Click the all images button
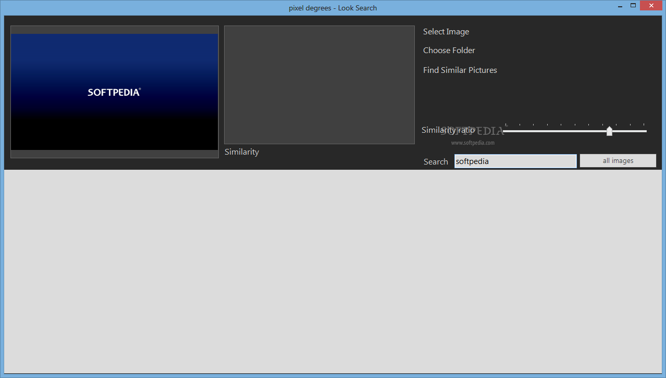The height and width of the screenshot is (378, 666). 618,161
